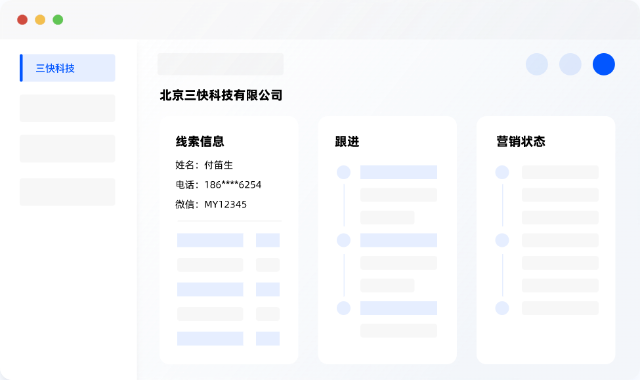The image size is (640, 380).
Task: Click the WeChat line 微信：MY12345
Action: pyautogui.click(x=211, y=204)
